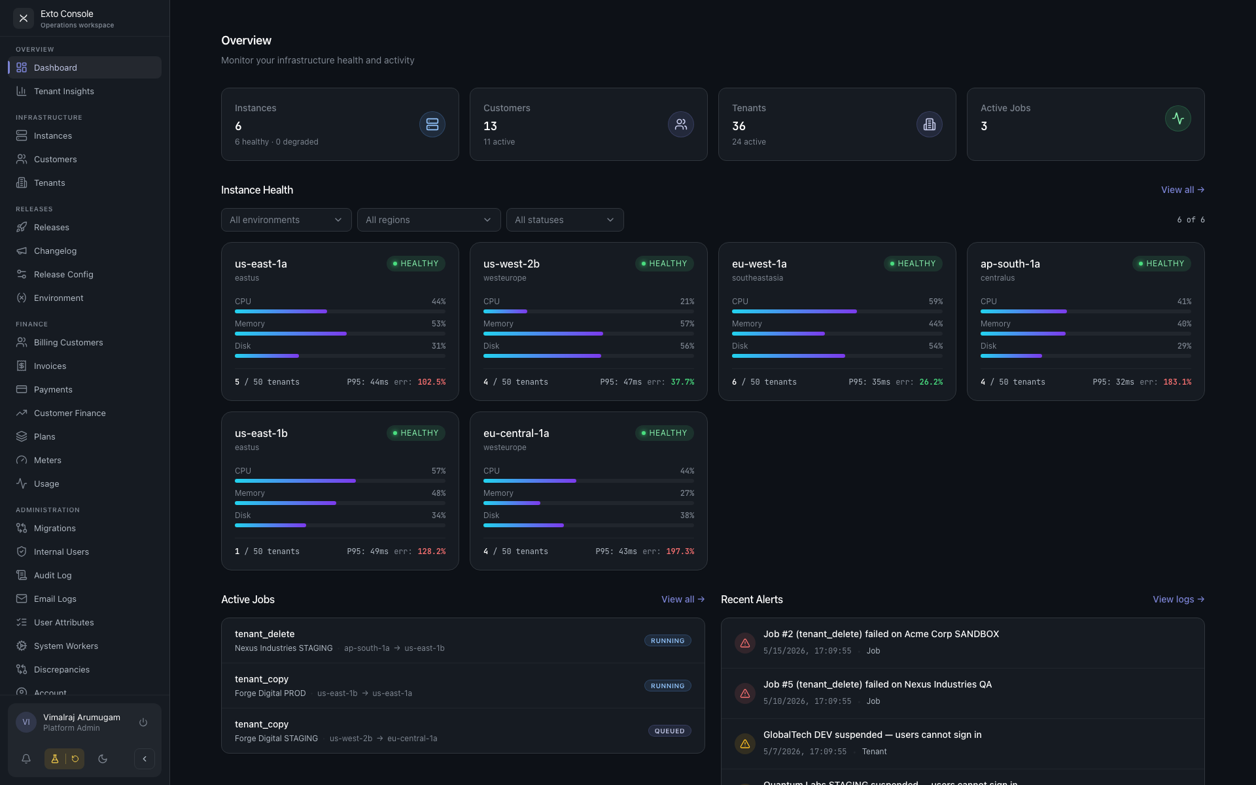Image resolution: width=1256 pixels, height=785 pixels.
Task: Click the Changelog megaphone icon
Action: coord(22,251)
